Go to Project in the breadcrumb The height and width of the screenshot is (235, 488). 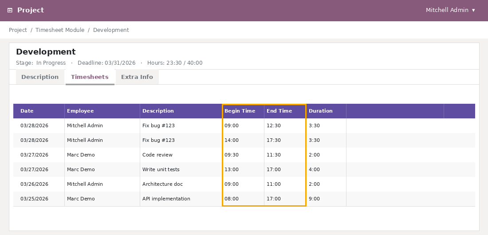tap(18, 30)
